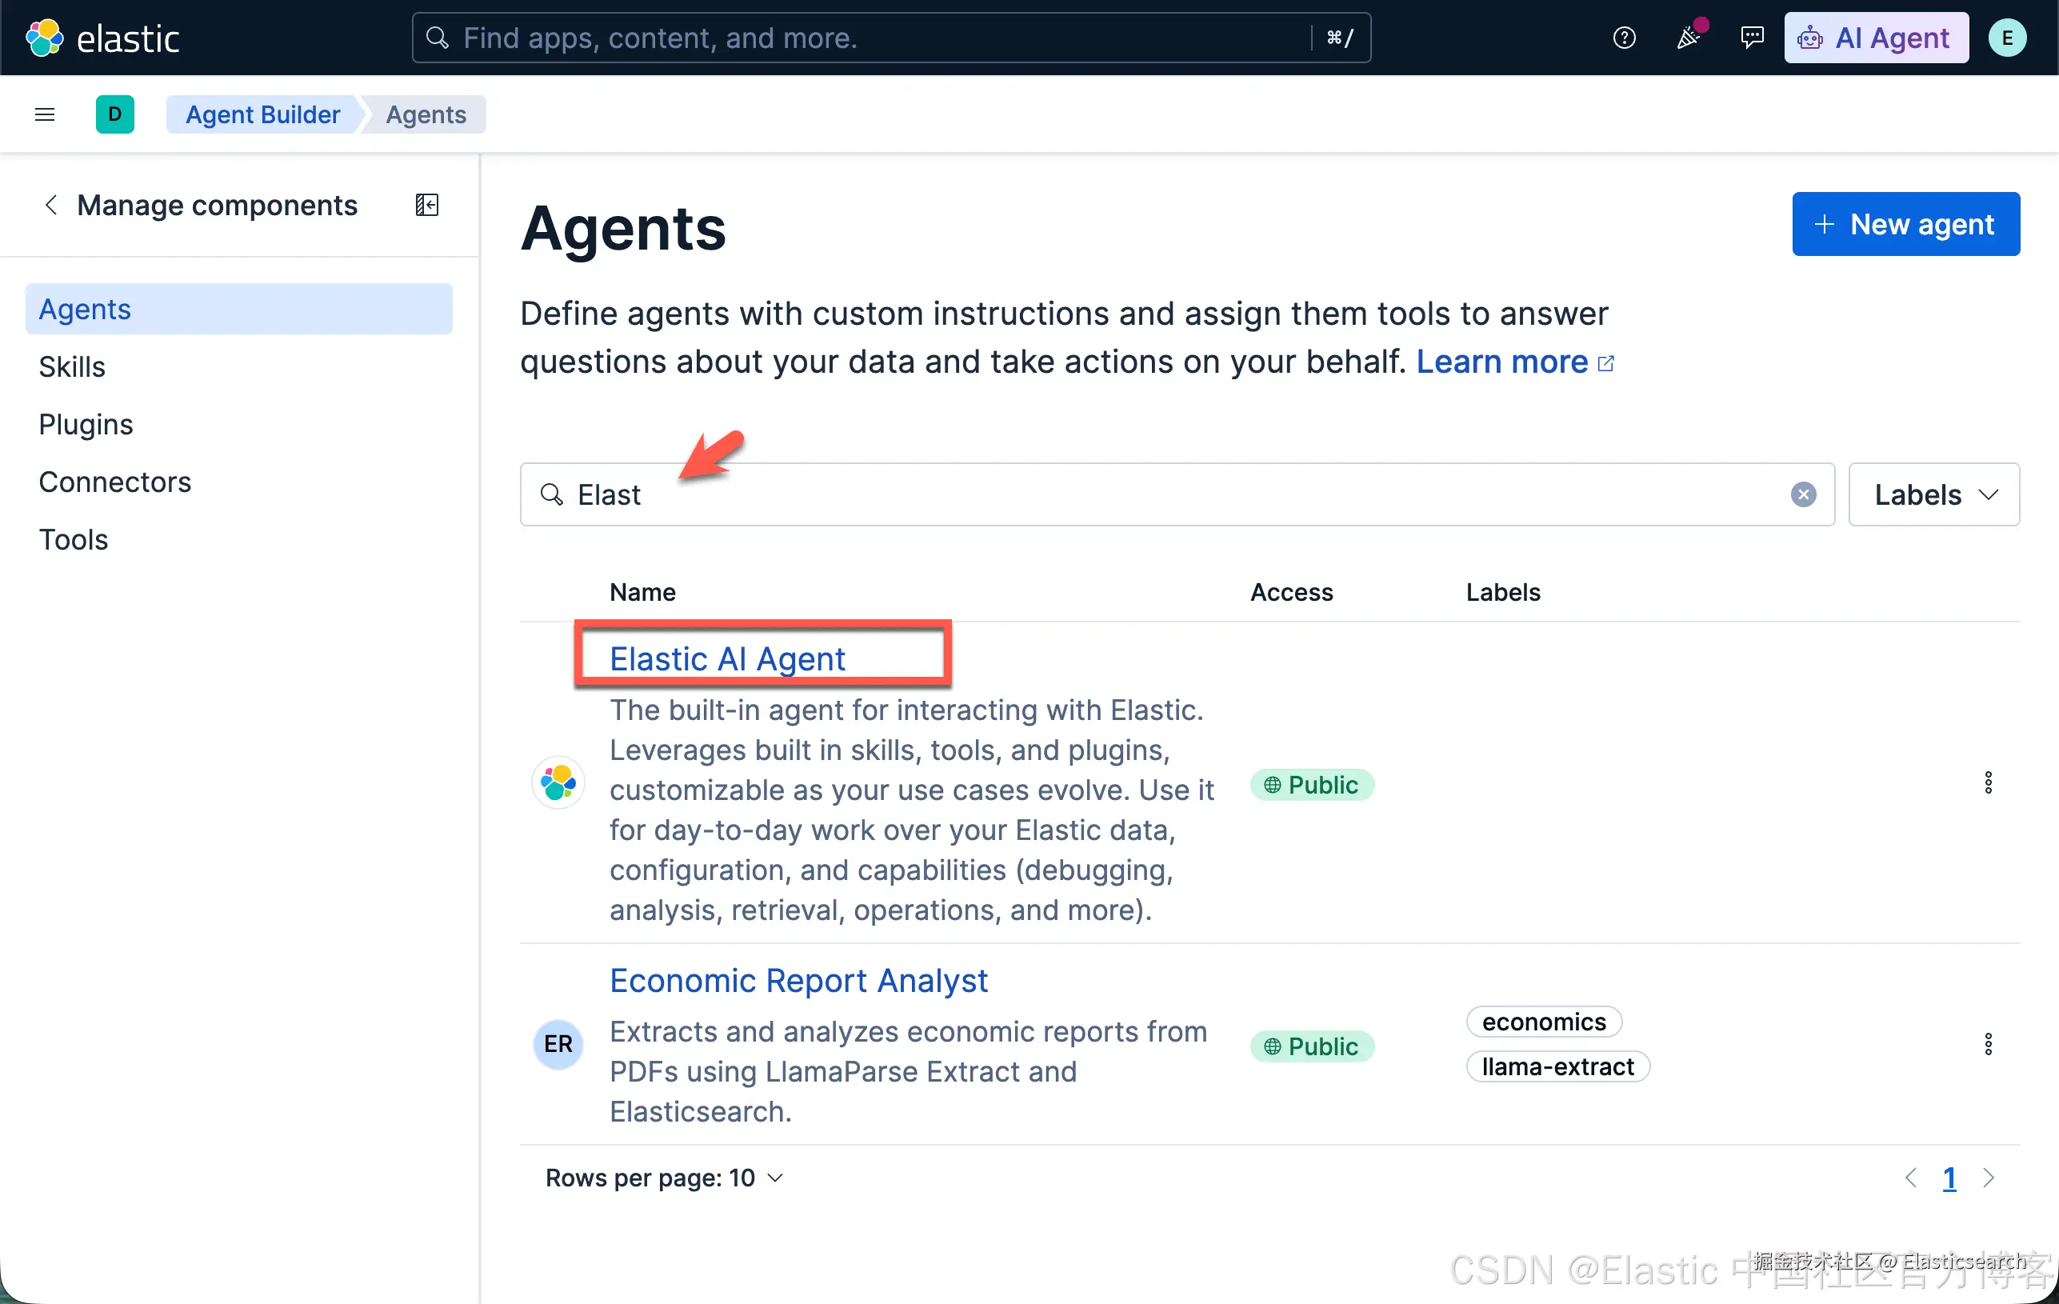This screenshot has height=1304, width=2059.
Task: Select Agents in the sidebar
Action: tap(238, 309)
